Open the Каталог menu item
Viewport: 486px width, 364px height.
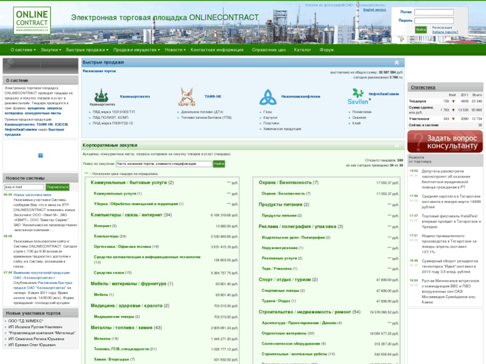click(303, 50)
